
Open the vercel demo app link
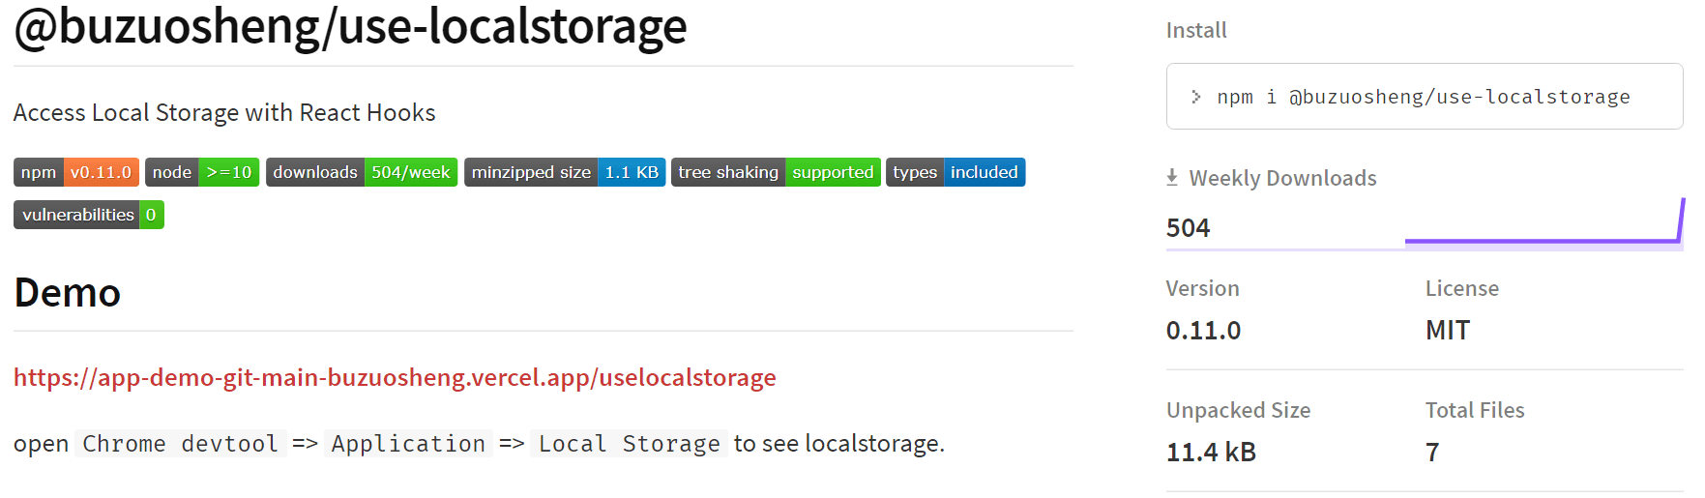point(395,377)
